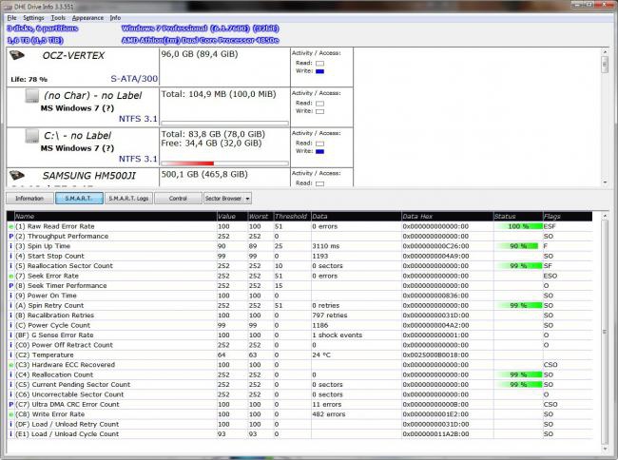Click the Write indicator for OCZ-VERTEX
The height and width of the screenshot is (460, 618).
(319, 71)
